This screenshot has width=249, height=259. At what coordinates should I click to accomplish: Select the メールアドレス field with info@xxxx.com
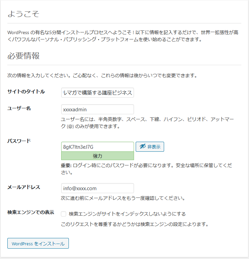[97, 188]
